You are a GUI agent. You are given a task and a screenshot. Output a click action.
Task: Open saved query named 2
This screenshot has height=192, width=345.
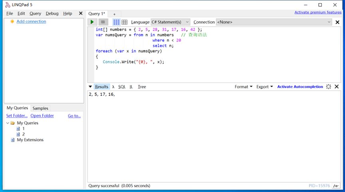(23, 134)
